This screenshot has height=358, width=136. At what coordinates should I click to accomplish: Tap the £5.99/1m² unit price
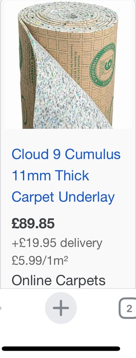point(40,260)
